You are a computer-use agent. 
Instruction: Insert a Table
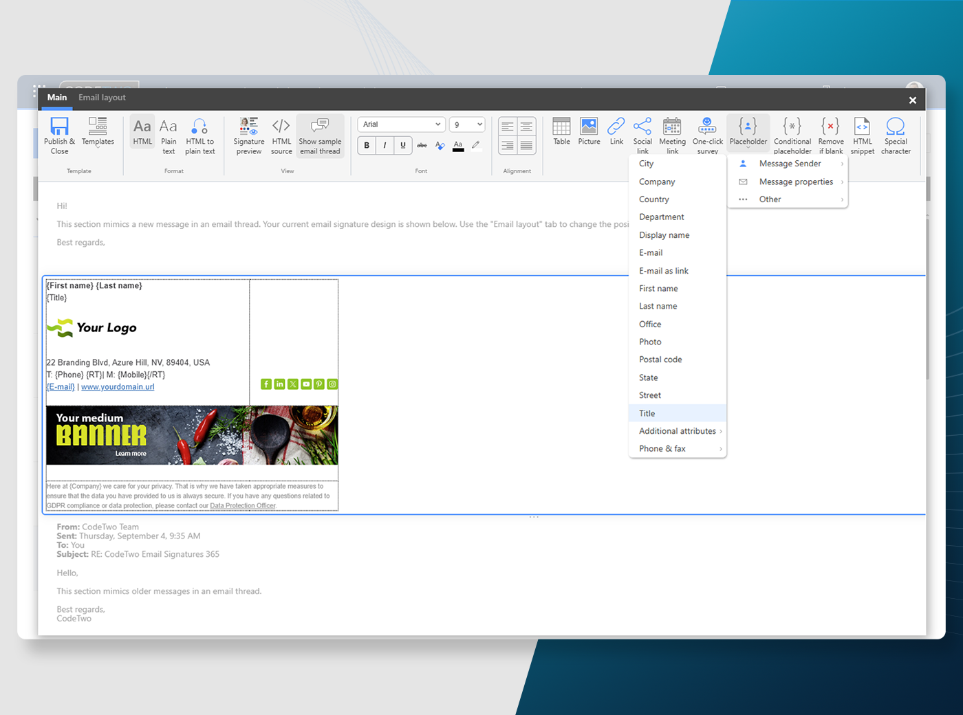pos(562,131)
